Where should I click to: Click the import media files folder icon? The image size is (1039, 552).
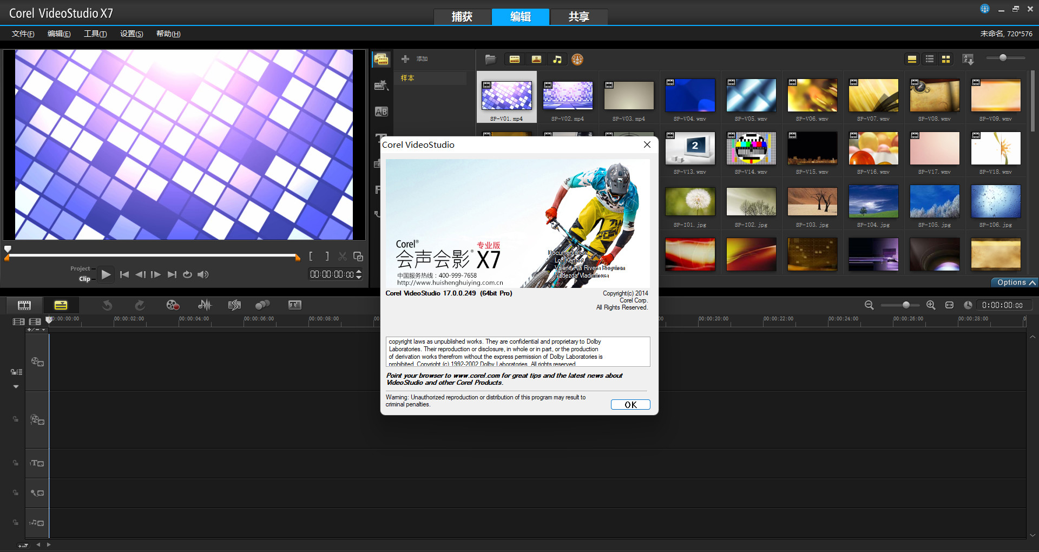[491, 60]
